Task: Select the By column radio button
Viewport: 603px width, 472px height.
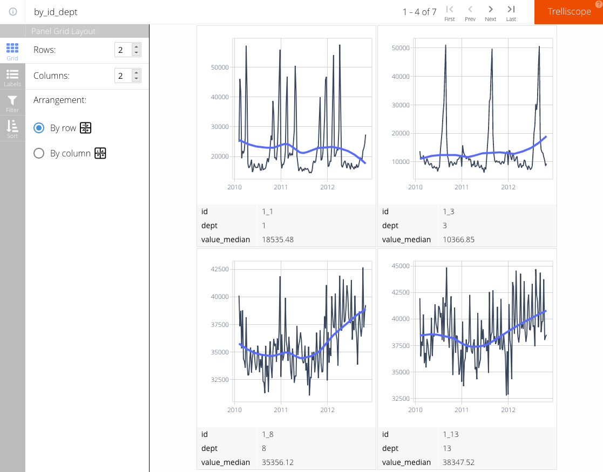Action: (38, 153)
